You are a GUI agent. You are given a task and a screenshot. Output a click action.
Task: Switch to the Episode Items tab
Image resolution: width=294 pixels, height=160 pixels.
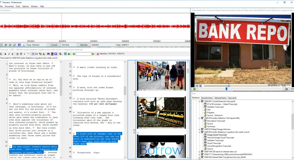pyautogui.click(x=207, y=98)
